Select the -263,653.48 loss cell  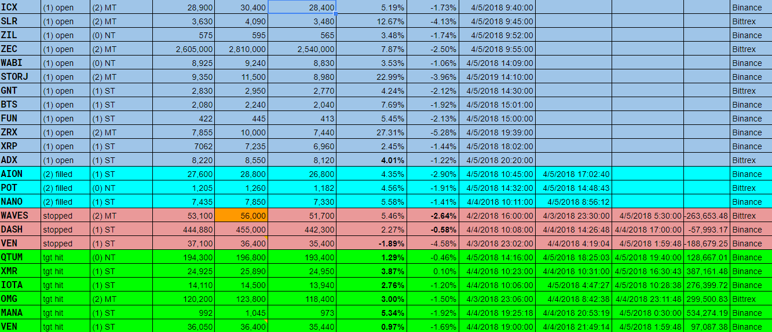click(707, 216)
